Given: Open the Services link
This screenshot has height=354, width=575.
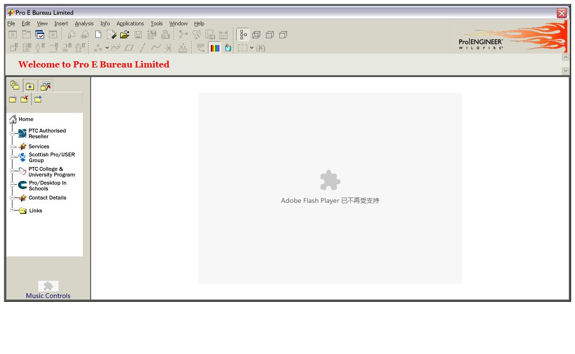Looking at the screenshot, I should point(39,146).
